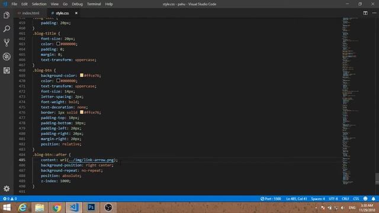379x213 pixels.
Task: Open the Terminal menu
Action: click(x=94, y=4)
